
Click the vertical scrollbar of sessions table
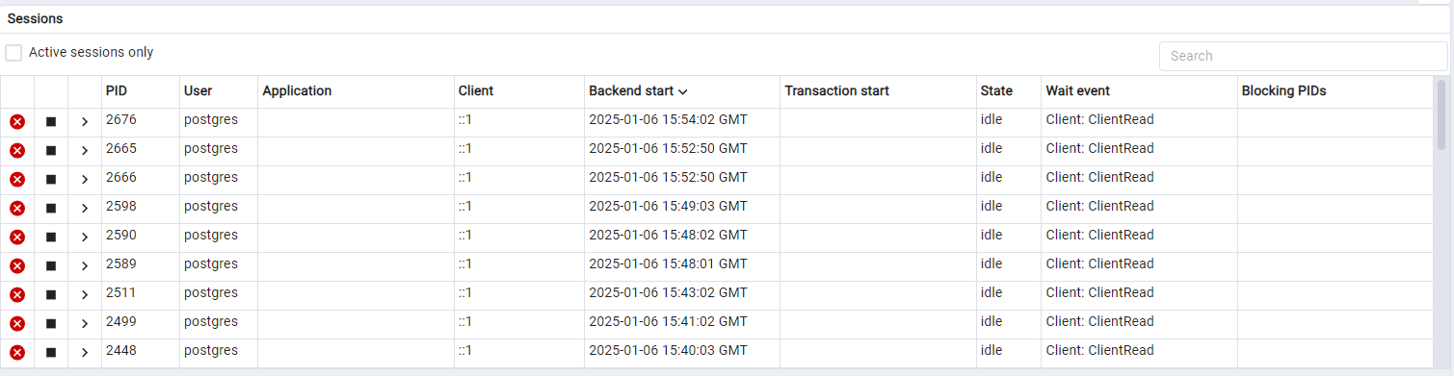1441,114
